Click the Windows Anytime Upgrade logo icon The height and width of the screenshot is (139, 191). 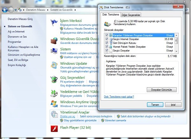tap(54, 104)
